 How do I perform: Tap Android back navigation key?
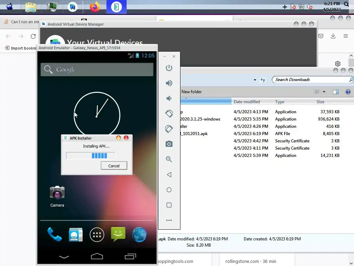click(x=64, y=257)
